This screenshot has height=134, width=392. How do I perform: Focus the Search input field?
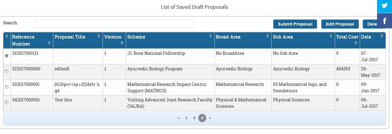115,24
